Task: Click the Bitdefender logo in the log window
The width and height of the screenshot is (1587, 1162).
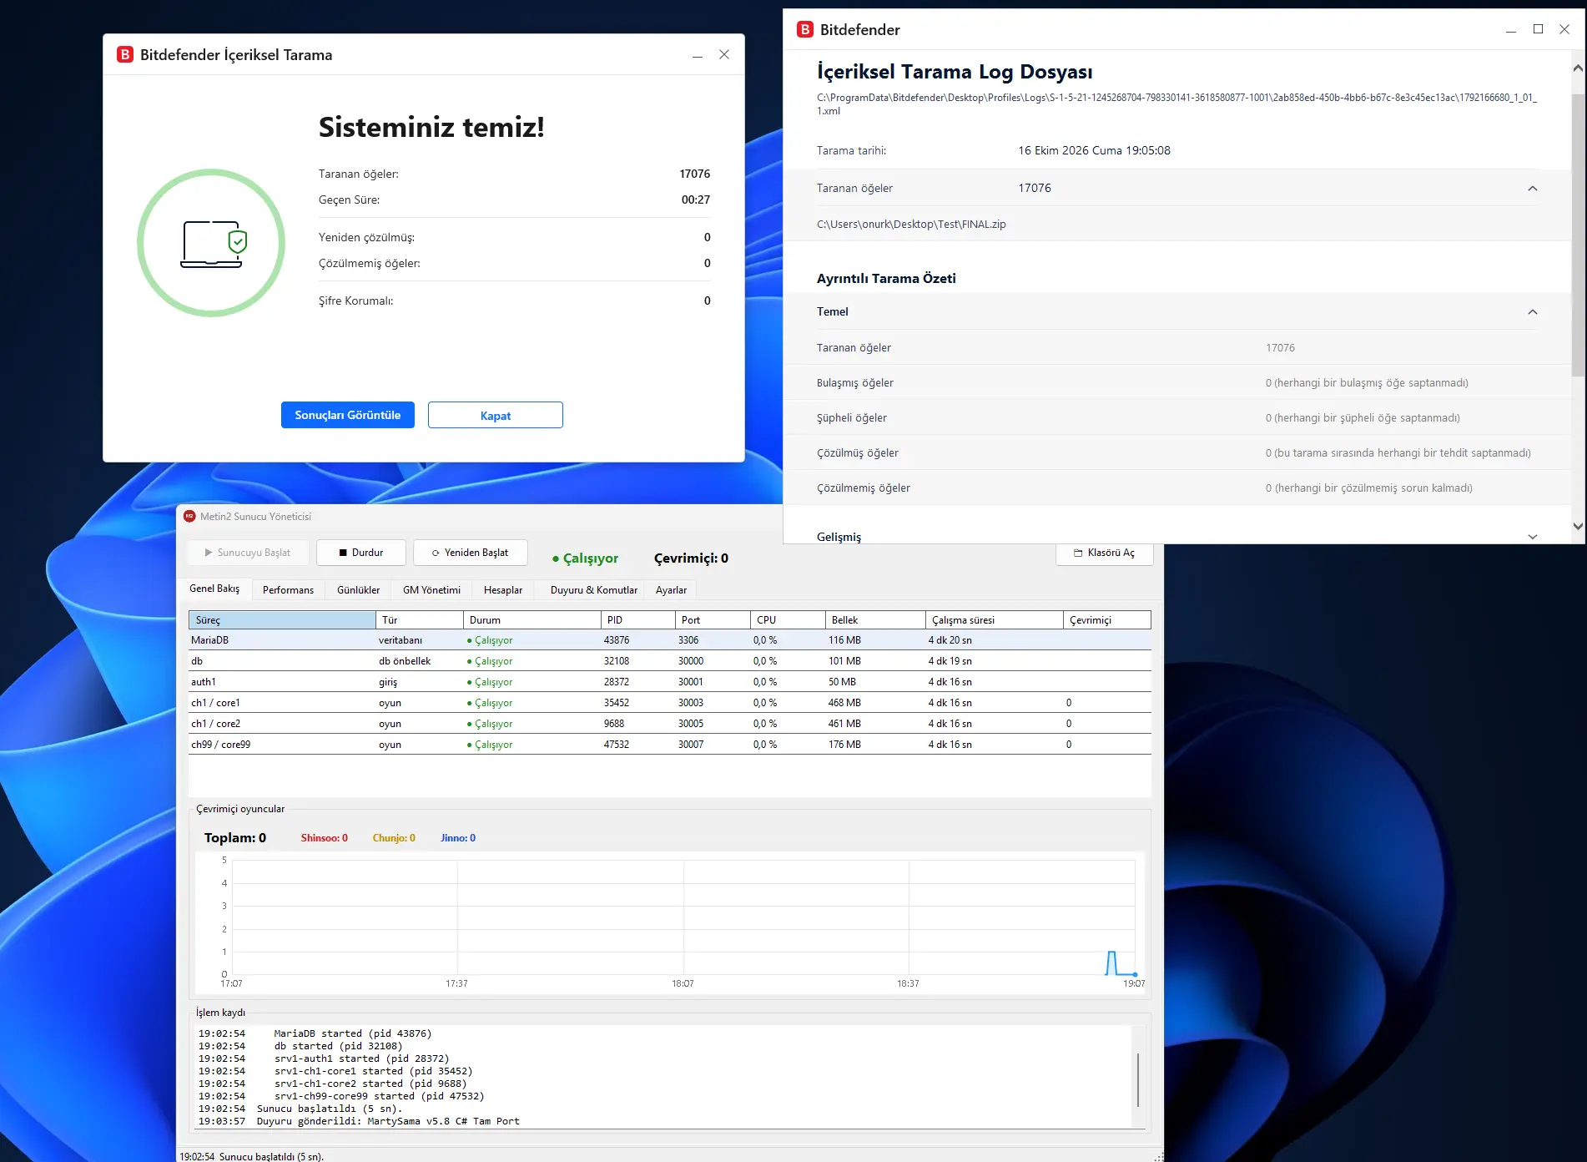Action: pos(805,29)
